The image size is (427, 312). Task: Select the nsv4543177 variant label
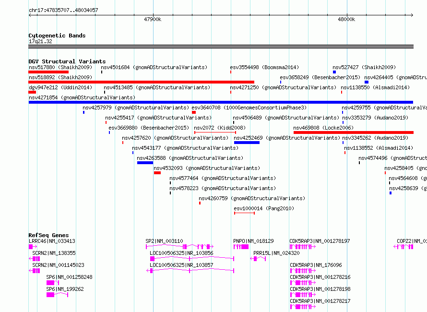185,148
